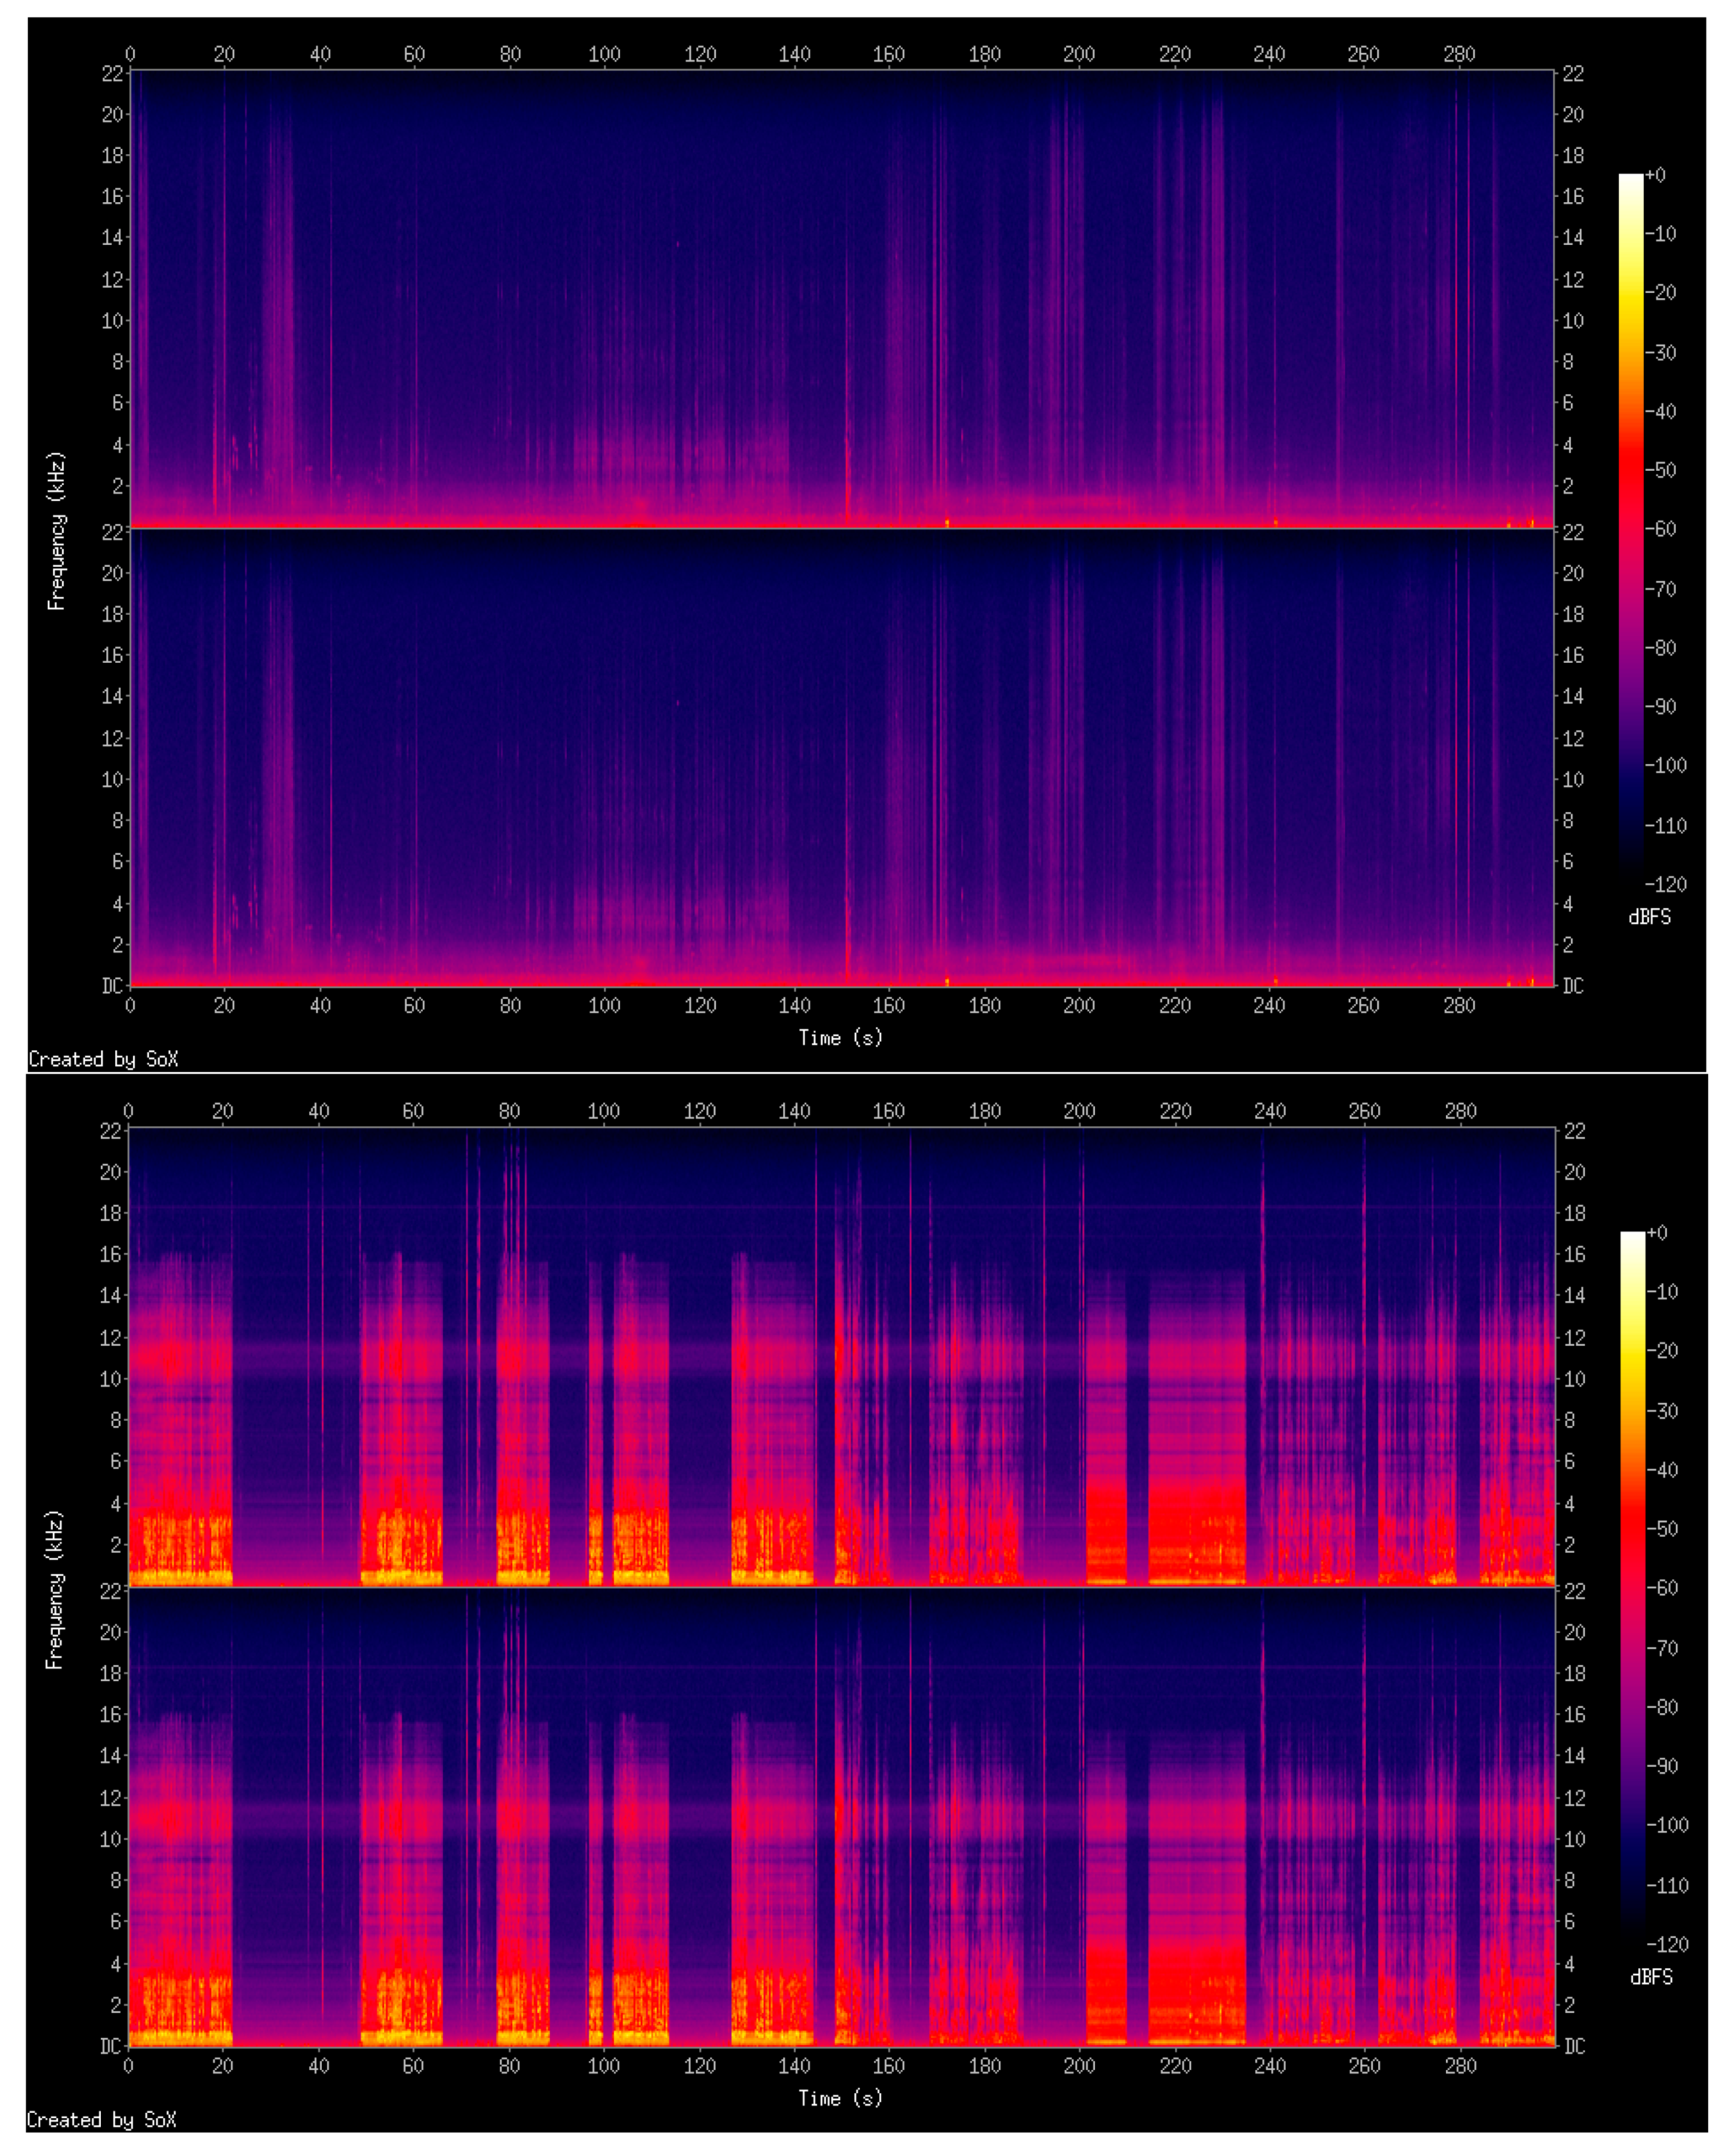The image size is (1724, 2156).
Task: Click "Time (s)" label under lower spectrogram
Action: tap(840, 2097)
